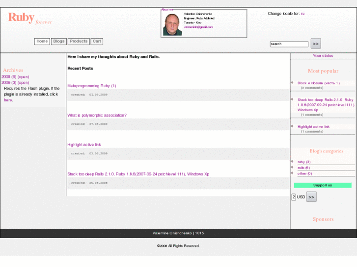Click the 'Recent Posts' heading

pyautogui.click(x=80, y=69)
